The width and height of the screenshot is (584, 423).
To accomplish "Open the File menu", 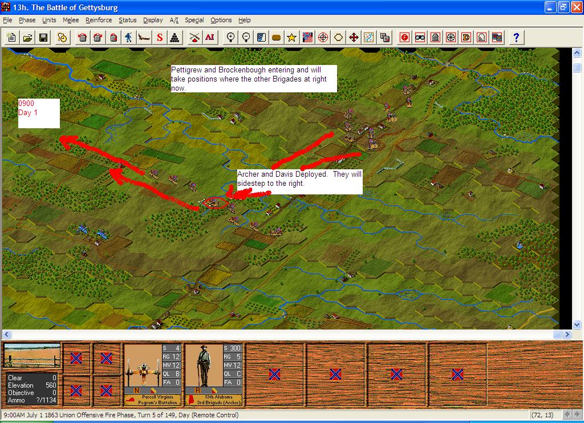I will pyautogui.click(x=7, y=20).
